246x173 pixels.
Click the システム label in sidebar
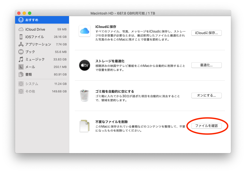tap(32, 84)
